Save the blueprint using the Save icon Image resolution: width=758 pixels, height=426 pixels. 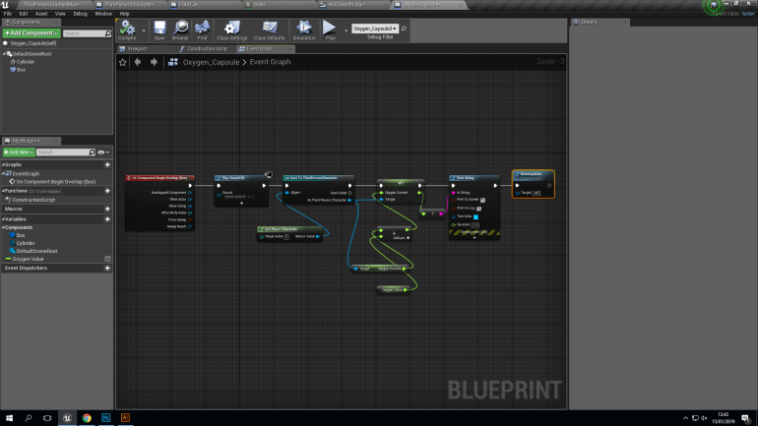(159, 30)
